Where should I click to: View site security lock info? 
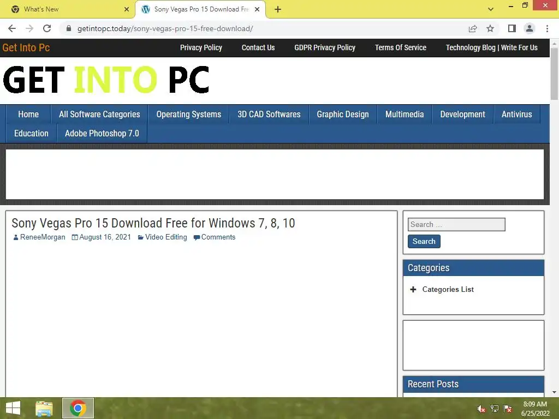pos(69,28)
